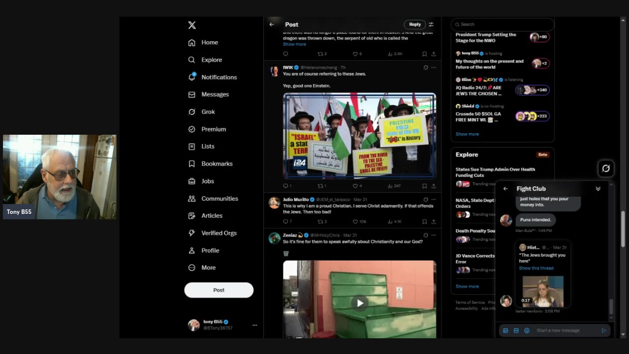This screenshot has width=629, height=354.
Task: Click the Verified Orgs lightning icon
Action: [192, 233]
